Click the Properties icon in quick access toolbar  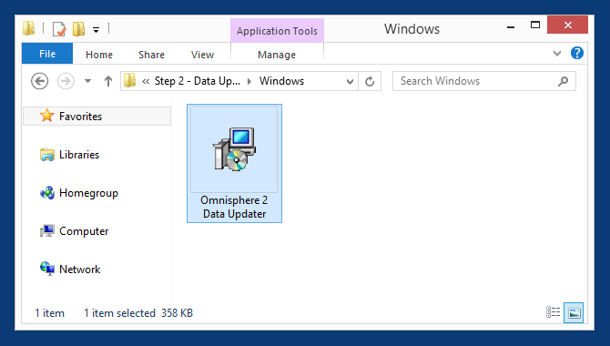pyautogui.click(x=59, y=29)
